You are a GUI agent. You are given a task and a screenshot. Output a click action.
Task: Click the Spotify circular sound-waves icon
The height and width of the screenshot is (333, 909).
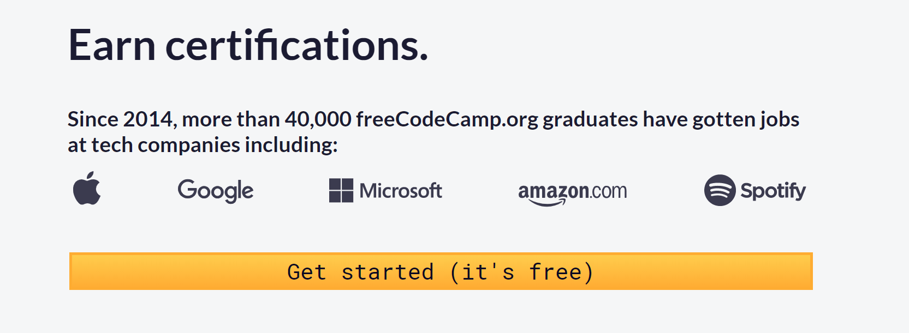[720, 190]
